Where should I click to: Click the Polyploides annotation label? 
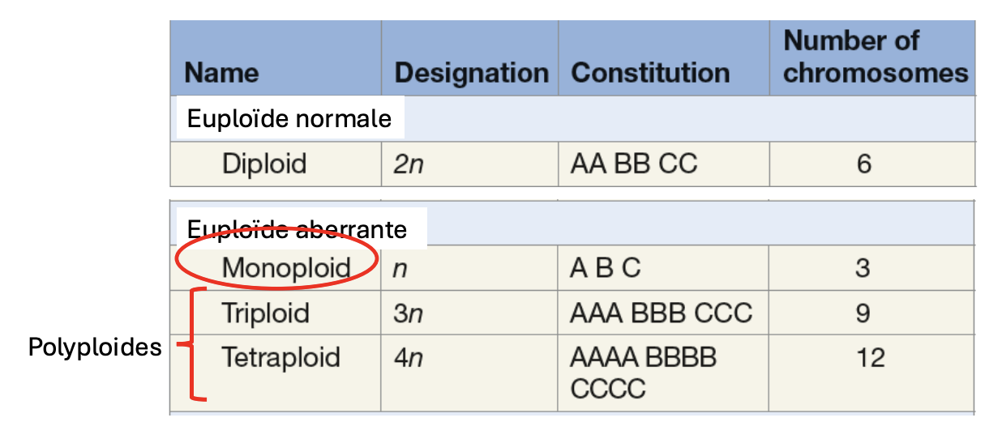[x=95, y=347]
